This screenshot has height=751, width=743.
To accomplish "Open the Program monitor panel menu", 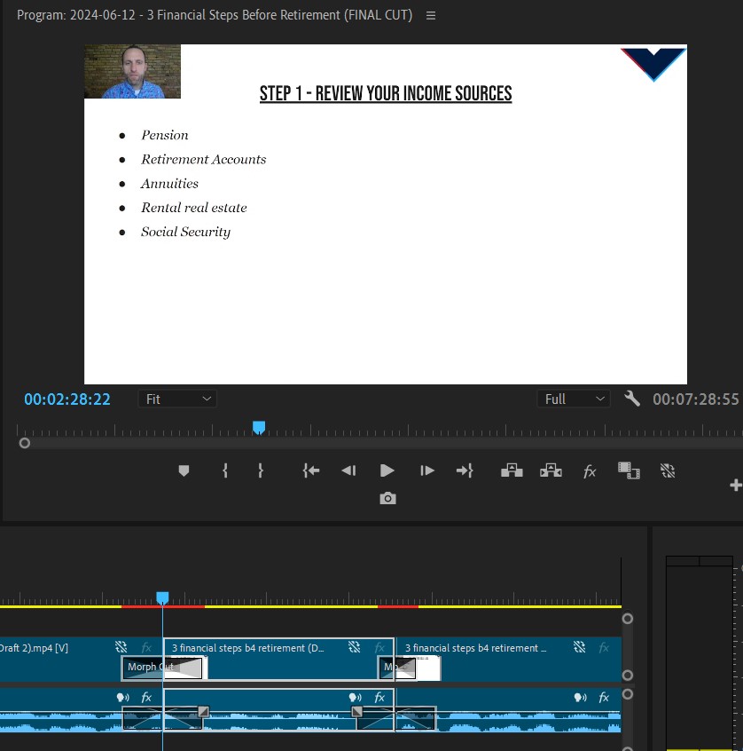I will (431, 15).
